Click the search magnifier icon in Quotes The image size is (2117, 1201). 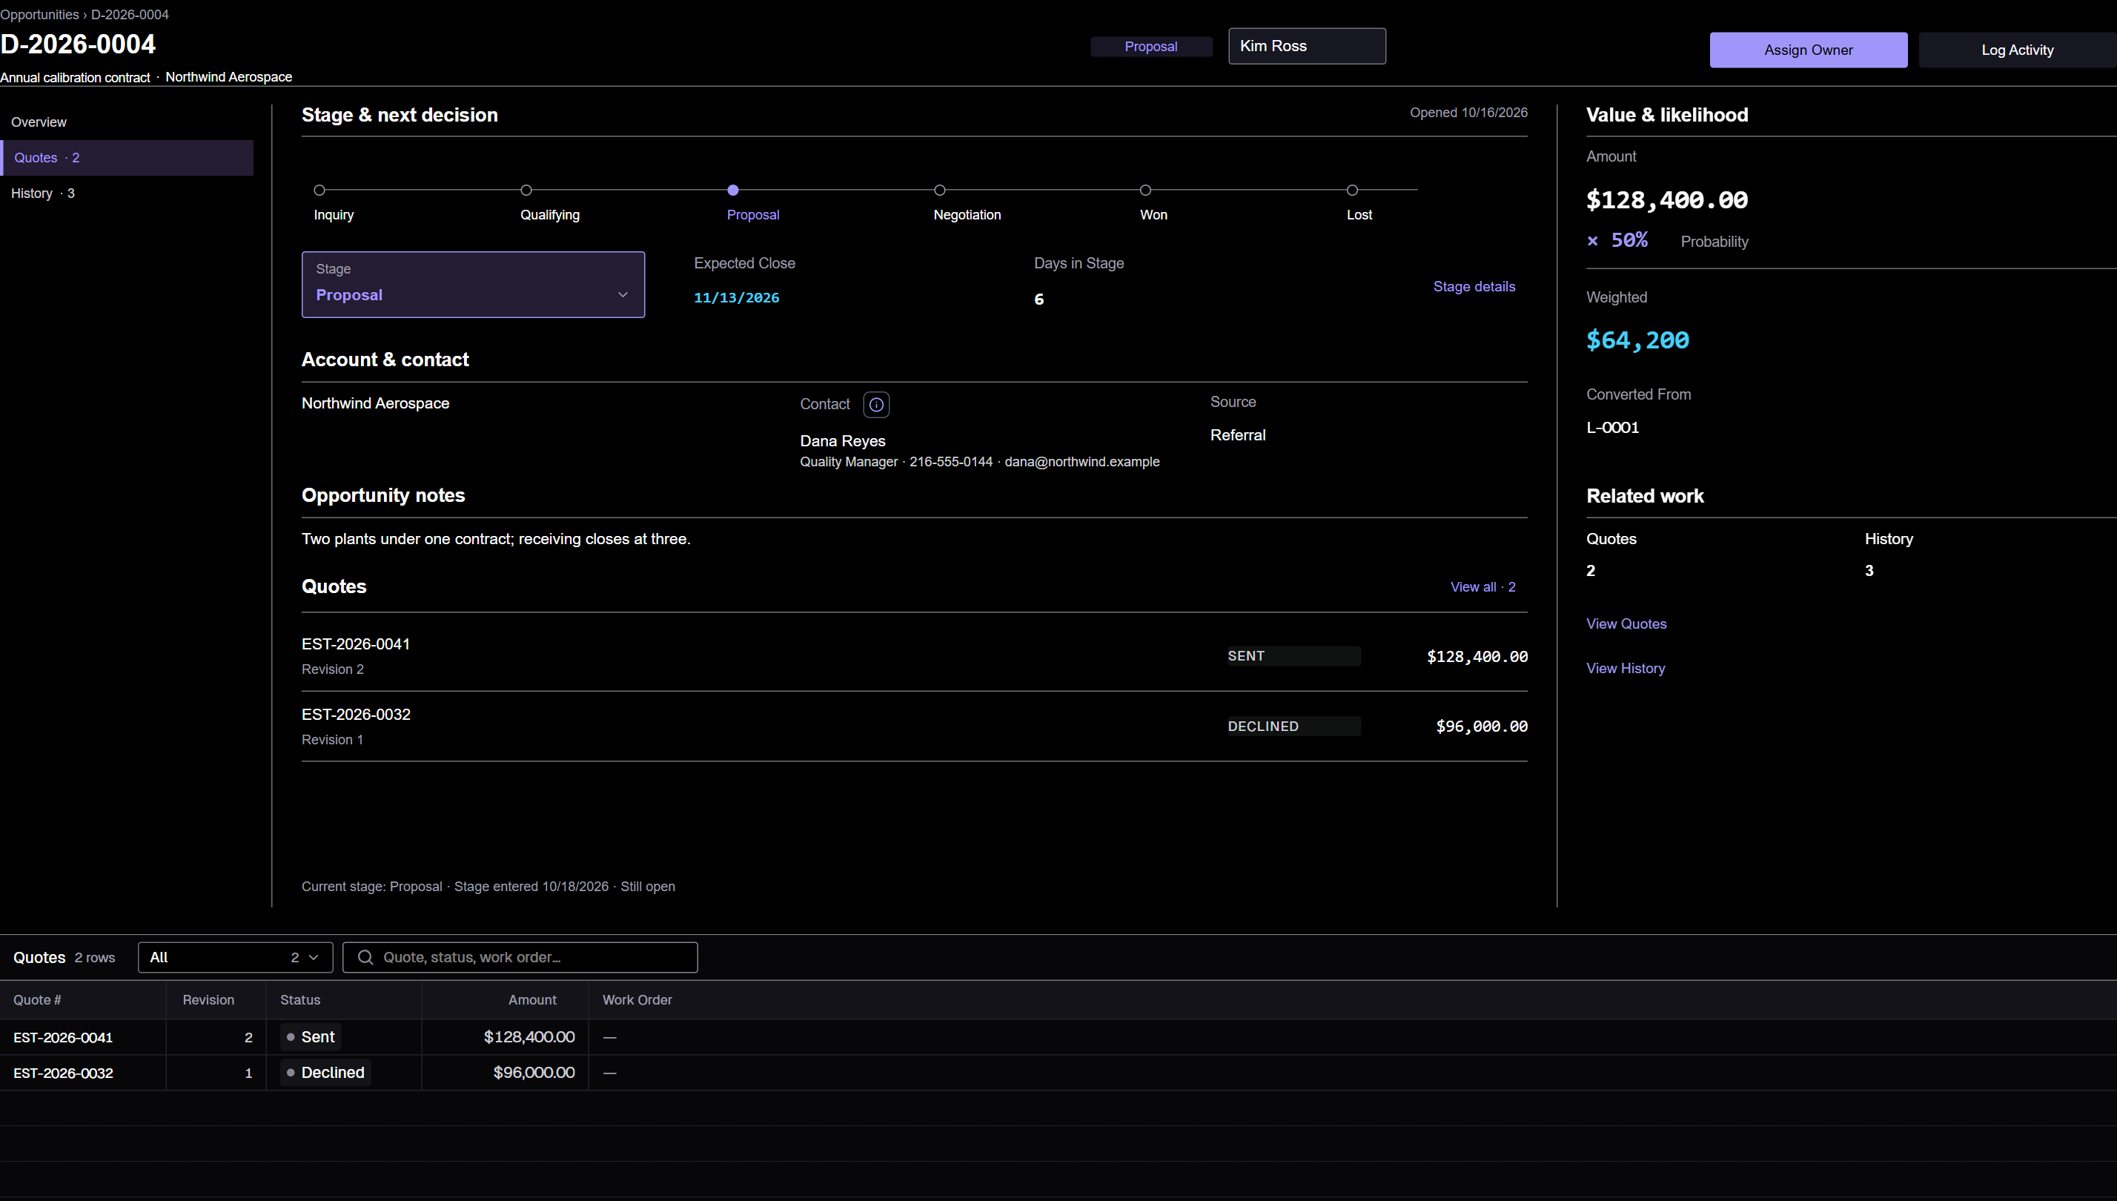365,957
